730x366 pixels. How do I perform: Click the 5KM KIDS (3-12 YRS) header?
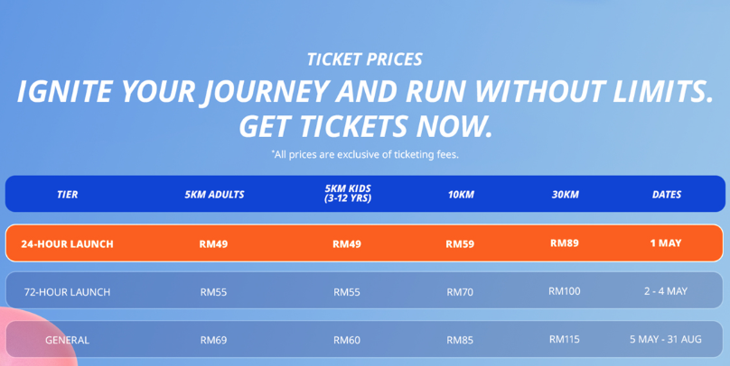(x=347, y=194)
